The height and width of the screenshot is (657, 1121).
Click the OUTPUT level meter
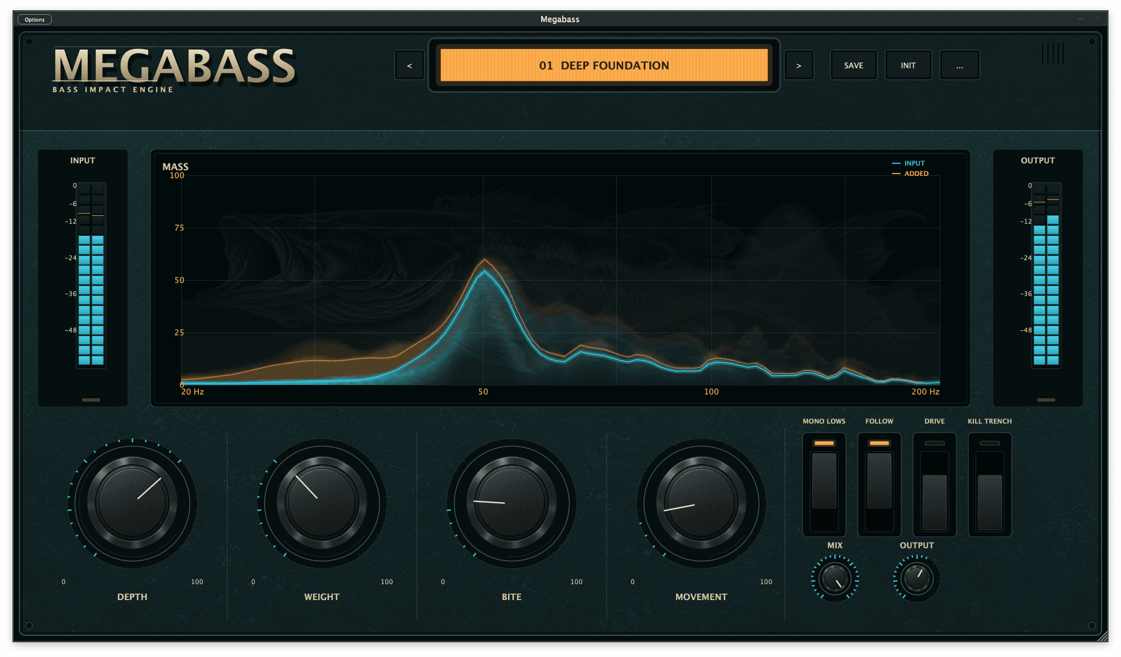pos(1046,275)
